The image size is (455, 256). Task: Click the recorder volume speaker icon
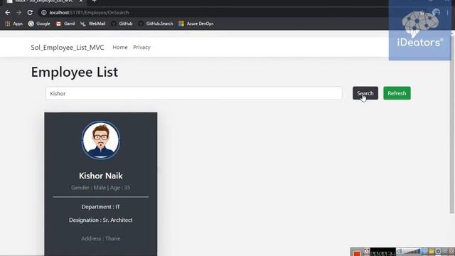pyautogui.click(x=400, y=251)
